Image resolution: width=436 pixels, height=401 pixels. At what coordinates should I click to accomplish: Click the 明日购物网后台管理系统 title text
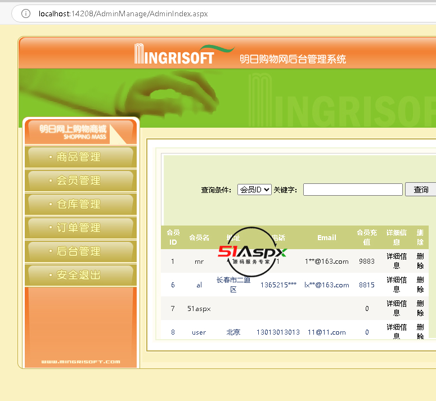[x=293, y=59]
